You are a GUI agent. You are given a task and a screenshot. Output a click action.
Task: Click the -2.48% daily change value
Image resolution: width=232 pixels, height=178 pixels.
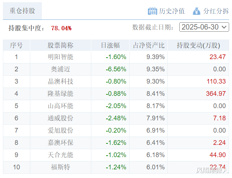click(116, 118)
